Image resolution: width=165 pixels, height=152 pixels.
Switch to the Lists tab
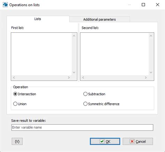[x=38, y=19]
